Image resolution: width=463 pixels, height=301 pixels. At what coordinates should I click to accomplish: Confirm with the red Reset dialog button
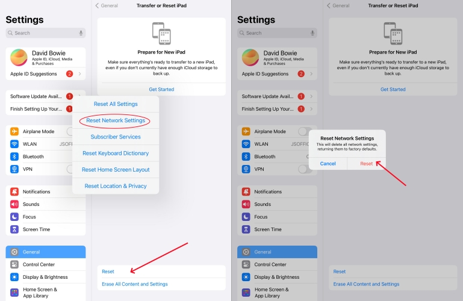(x=366, y=164)
